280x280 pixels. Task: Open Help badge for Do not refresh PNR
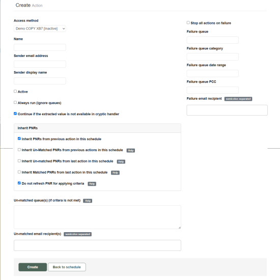pyautogui.click(x=92, y=184)
